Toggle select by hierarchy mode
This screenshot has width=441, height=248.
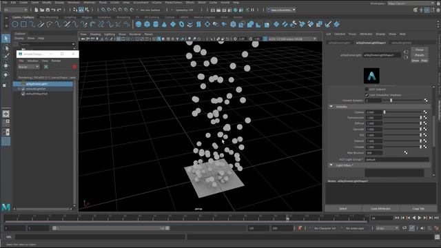click(75, 10)
